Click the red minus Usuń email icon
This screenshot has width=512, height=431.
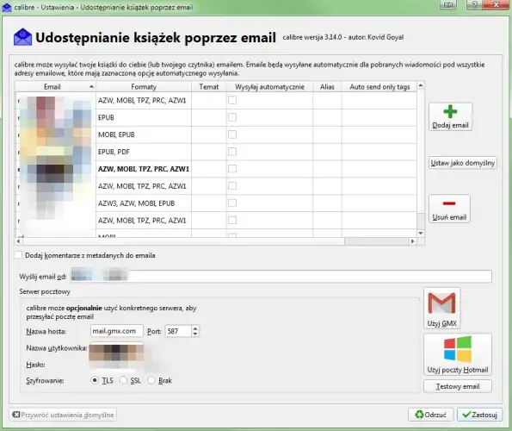coord(449,203)
